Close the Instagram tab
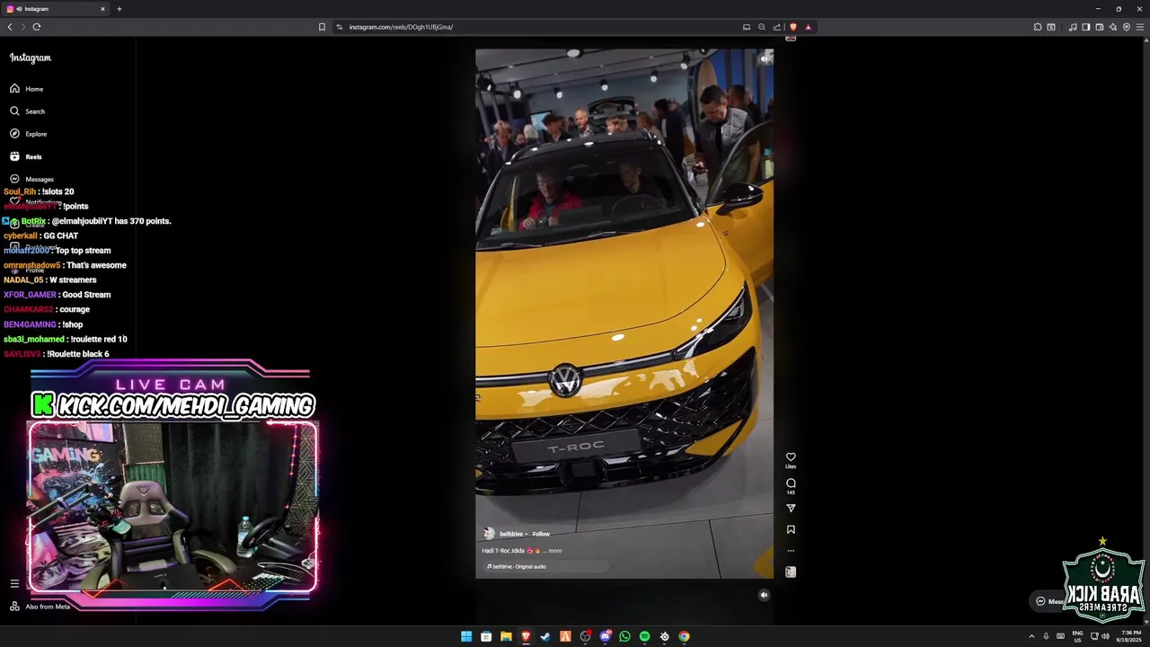 point(102,9)
